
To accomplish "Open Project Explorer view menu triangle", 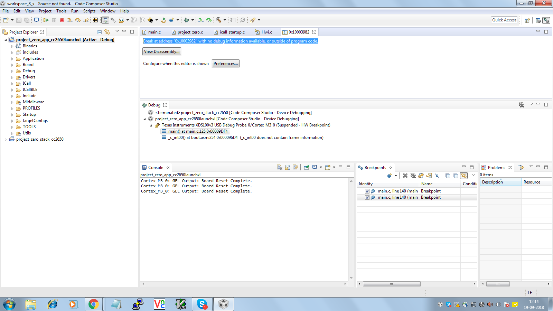I will 117,31.
